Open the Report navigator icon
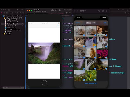This screenshot has height=97, width=130. point(23,13)
